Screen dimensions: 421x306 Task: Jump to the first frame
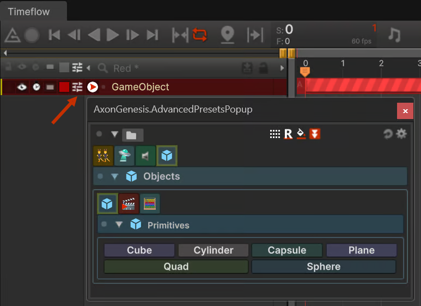pos(54,35)
